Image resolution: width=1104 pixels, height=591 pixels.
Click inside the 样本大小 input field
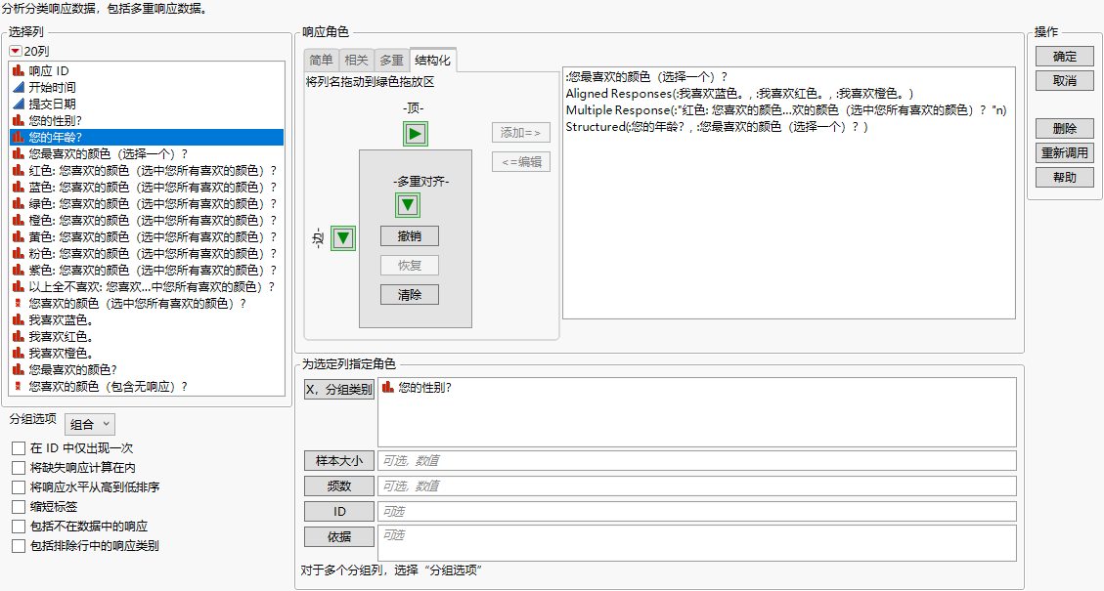(x=684, y=460)
